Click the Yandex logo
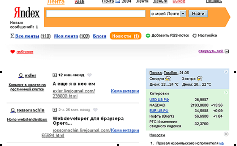Screen dimensions: 237x146 pyautogui.click(x=27, y=13)
